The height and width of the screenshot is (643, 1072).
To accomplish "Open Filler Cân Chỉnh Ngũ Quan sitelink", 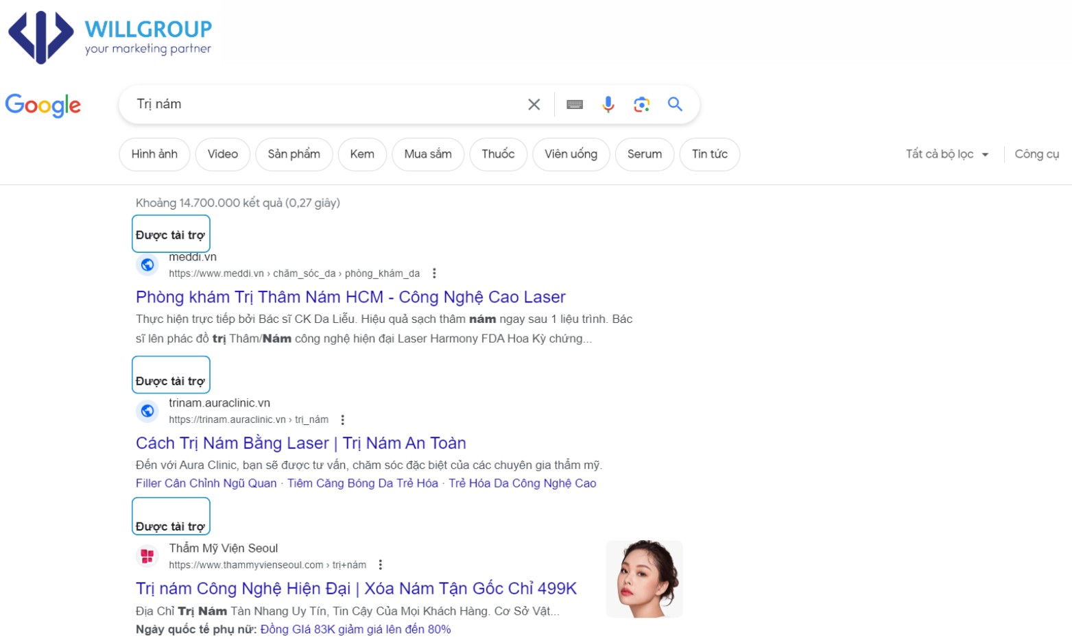I will tap(206, 483).
